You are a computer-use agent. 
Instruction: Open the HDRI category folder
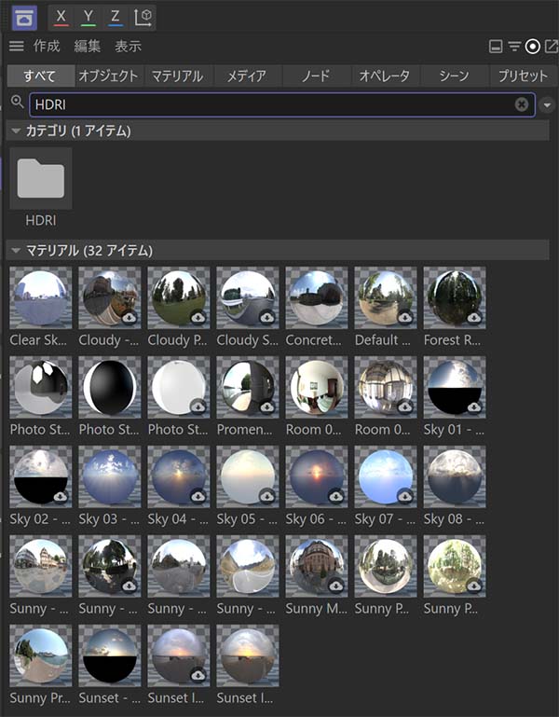pos(41,178)
